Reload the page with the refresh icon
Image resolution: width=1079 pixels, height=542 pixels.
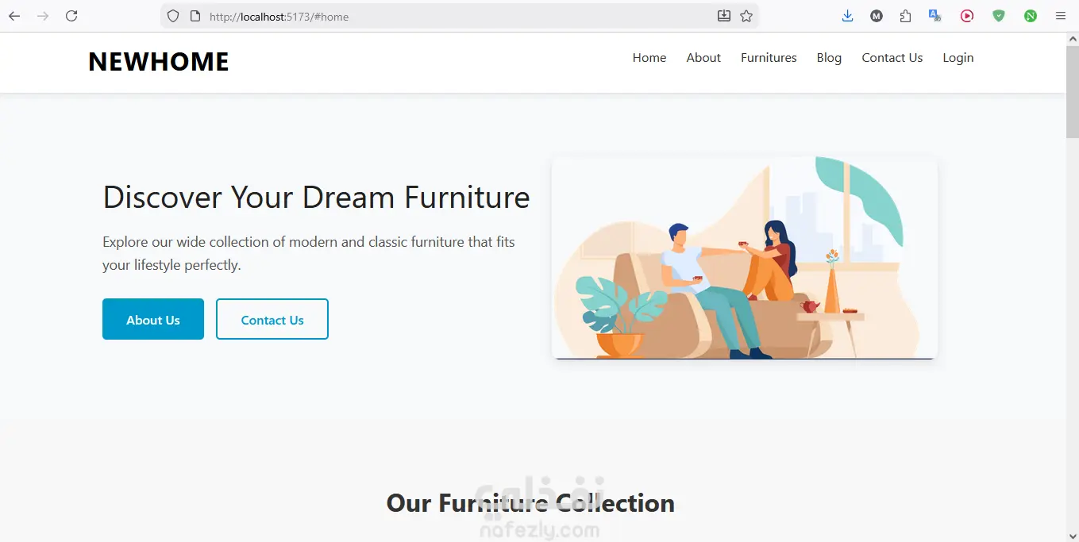tap(71, 16)
